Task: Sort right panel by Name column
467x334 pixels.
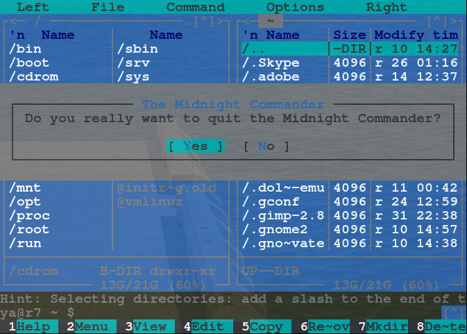Action: coord(282,35)
